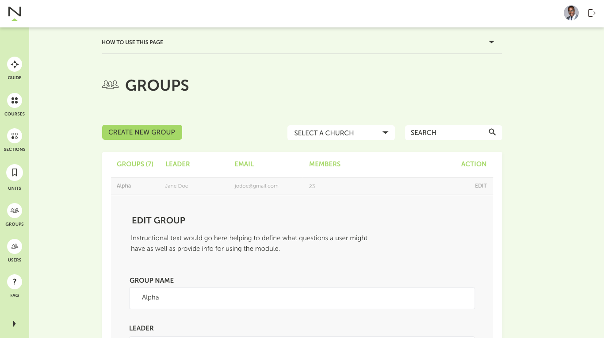Screen dimensions: 604x338
Task: Click the Leader field label
Action: pos(141,328)
